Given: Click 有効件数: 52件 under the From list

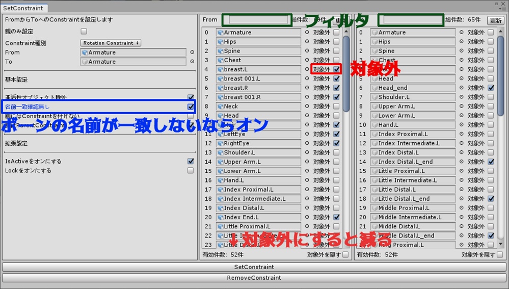Looking at the screenshot, I should pos(223,254).
